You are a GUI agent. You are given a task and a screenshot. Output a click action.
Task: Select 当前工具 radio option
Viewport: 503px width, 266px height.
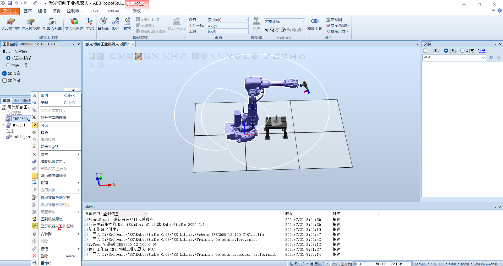(8, 65)
